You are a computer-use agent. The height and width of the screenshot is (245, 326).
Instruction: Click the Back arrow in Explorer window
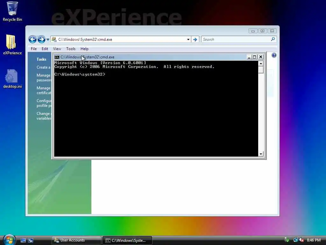click(33, 39)
